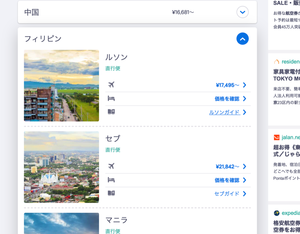
Task: Click 直行便 label under セブ
Action: coord(113,150)
